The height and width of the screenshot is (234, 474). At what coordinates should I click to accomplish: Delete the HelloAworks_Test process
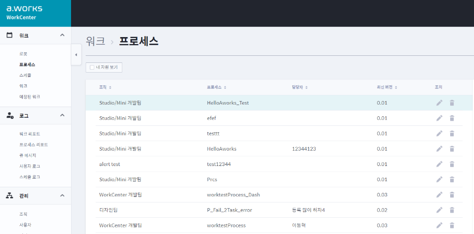[452, 103]
